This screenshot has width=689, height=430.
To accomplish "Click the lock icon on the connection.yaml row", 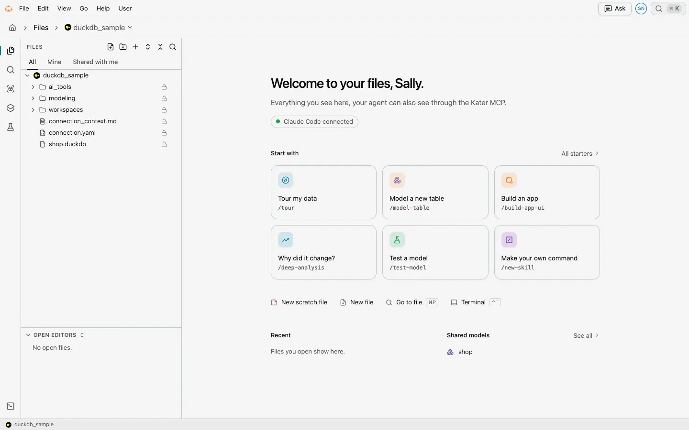I will pyautogui.click(x=164, y=133).
